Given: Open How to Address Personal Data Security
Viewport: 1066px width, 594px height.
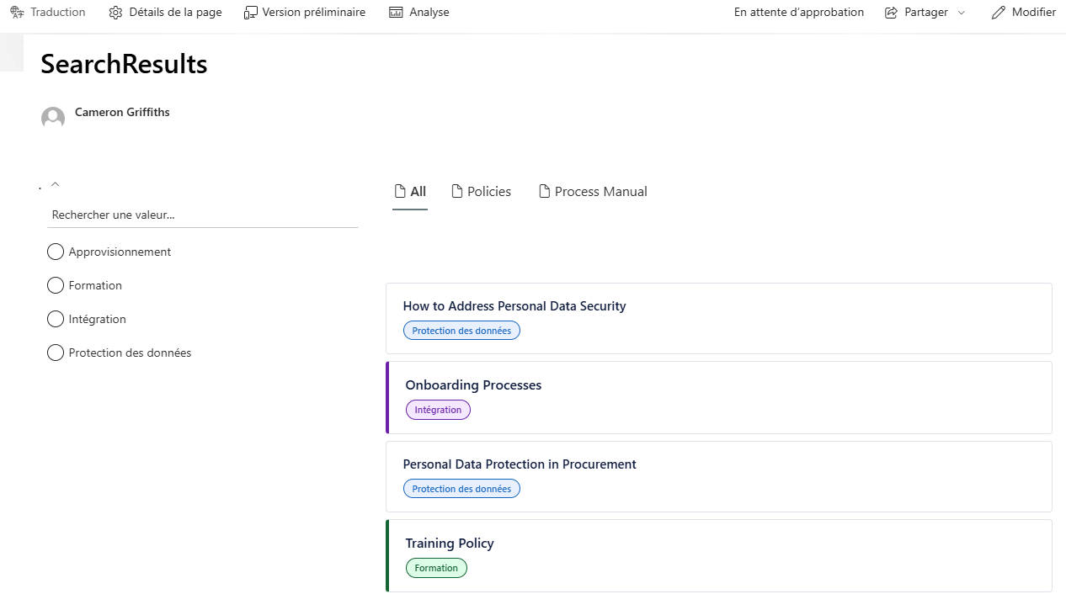Looking at the screenshot, I should coord(514,306).
